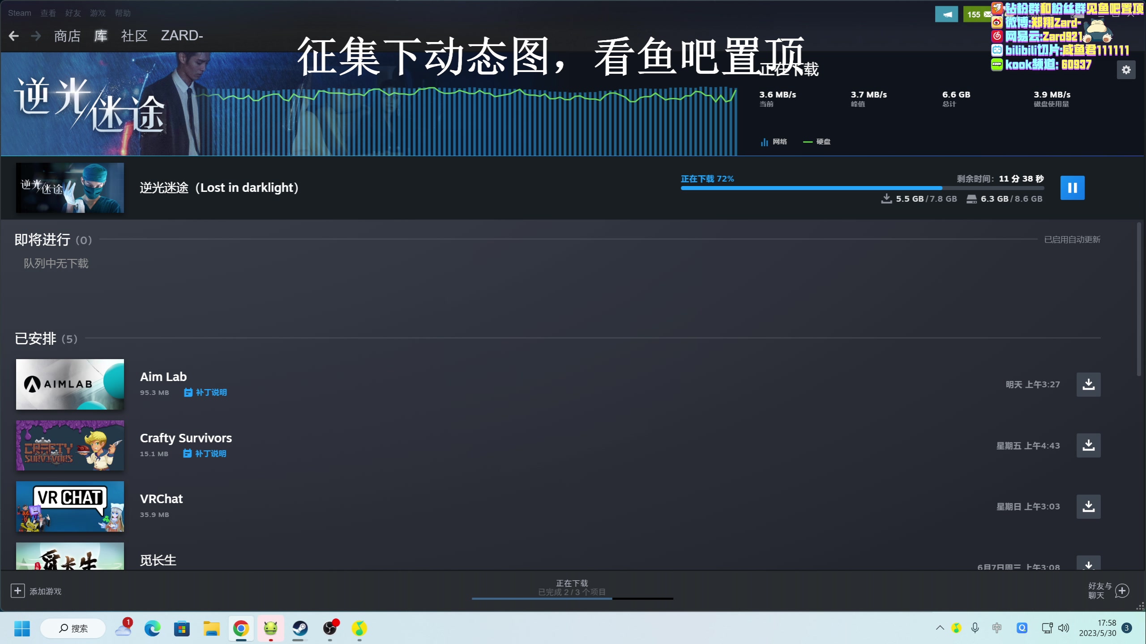
Task: Click download icon for Aim Lab
Action: (1088, 384)
